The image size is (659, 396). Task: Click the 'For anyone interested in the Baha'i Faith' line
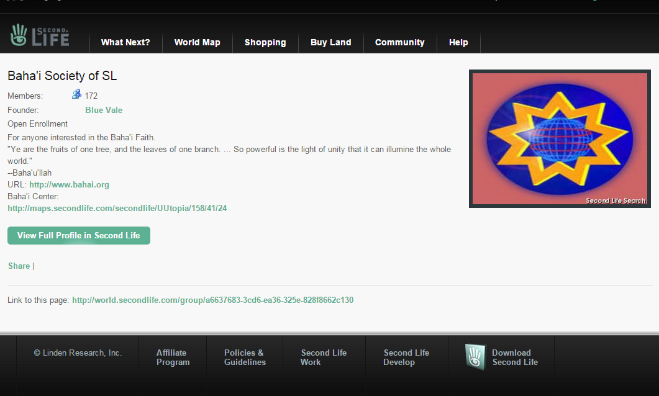81,138
